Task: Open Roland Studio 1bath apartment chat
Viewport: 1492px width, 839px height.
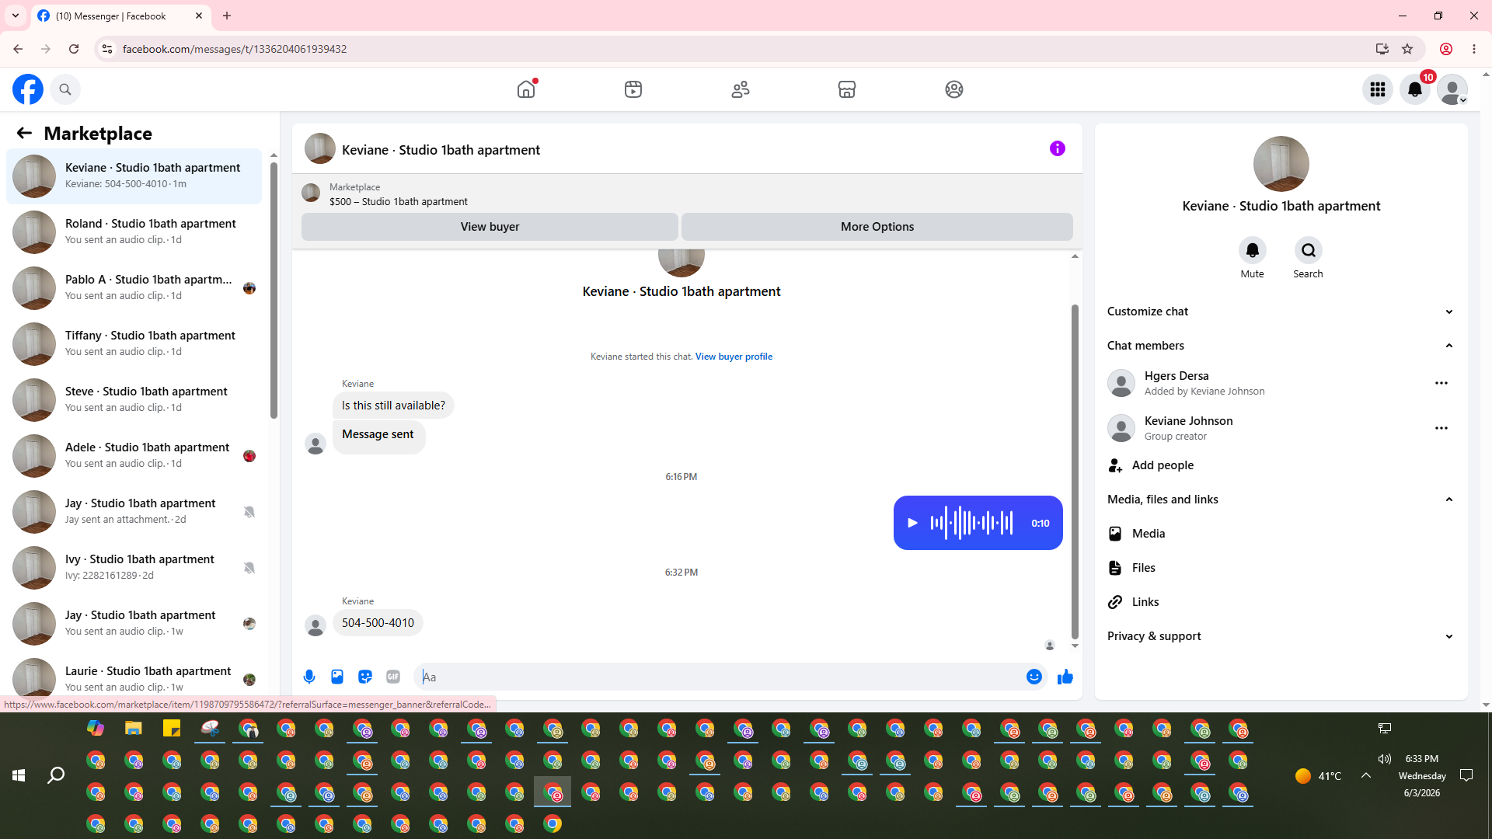Action: [x=134, y=232]
